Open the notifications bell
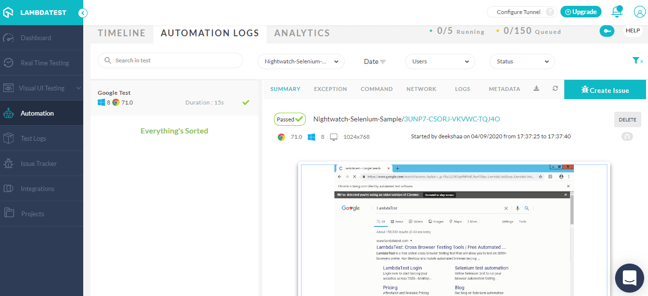Screen dimensions: 648x296 pos(617,12)
